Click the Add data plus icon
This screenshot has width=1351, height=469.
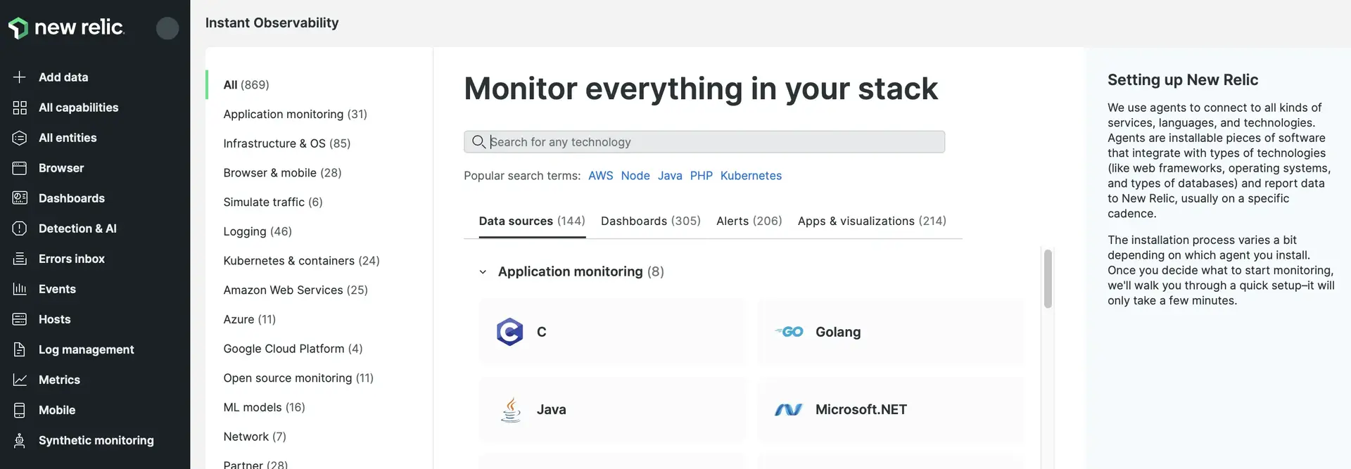[20, 77]
